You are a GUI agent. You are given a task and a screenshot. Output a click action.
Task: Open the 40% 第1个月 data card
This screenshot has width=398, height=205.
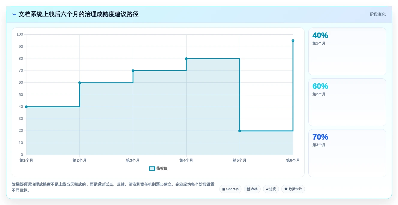pos(347,51)
